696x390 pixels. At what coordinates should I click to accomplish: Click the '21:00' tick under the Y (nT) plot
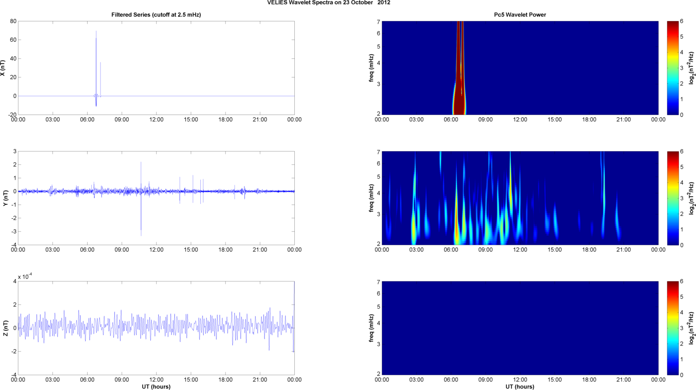point(260,250)
